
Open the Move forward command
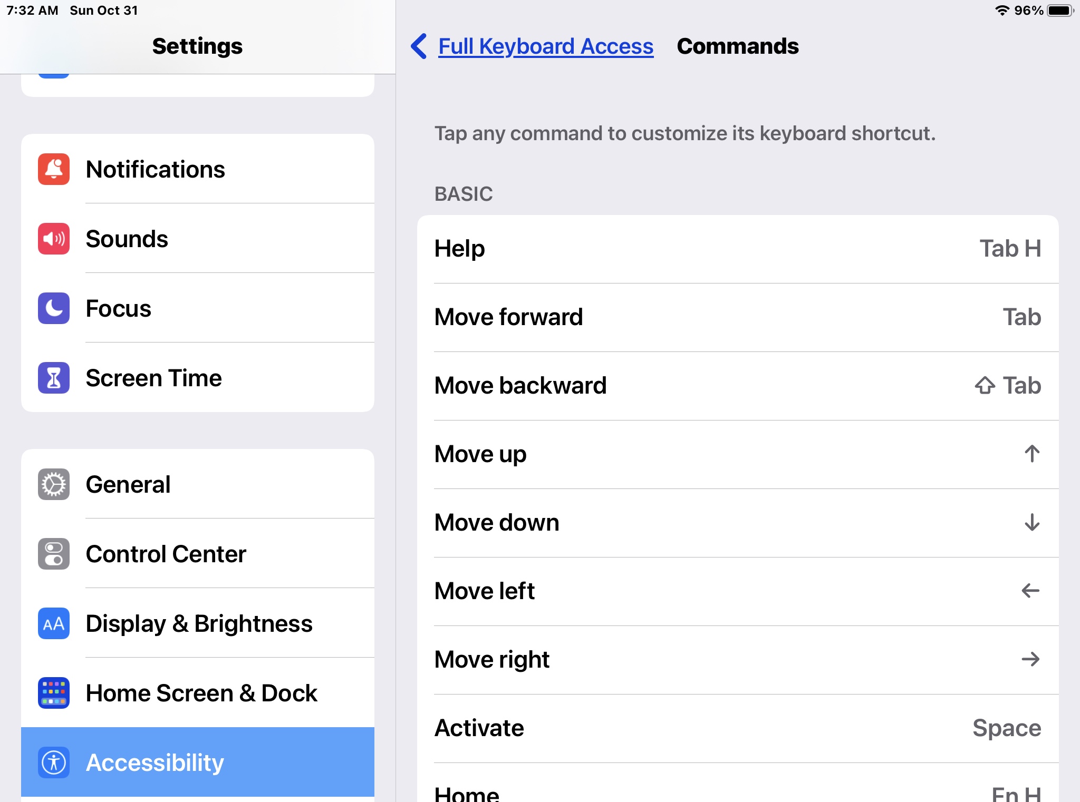738,317
